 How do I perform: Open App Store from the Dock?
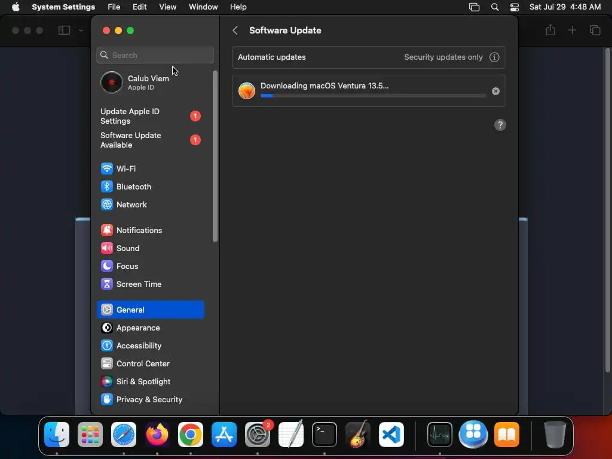(x=224, y=434)
